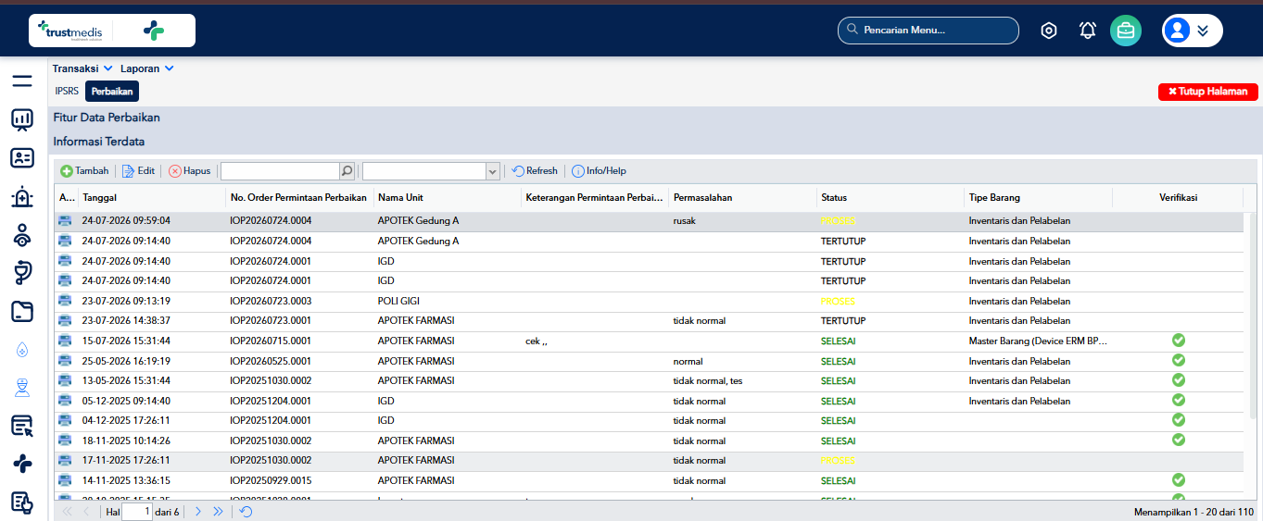Click green verification check for 14-11-2025 row
1263x521 pixels.
click(1179, 480)
